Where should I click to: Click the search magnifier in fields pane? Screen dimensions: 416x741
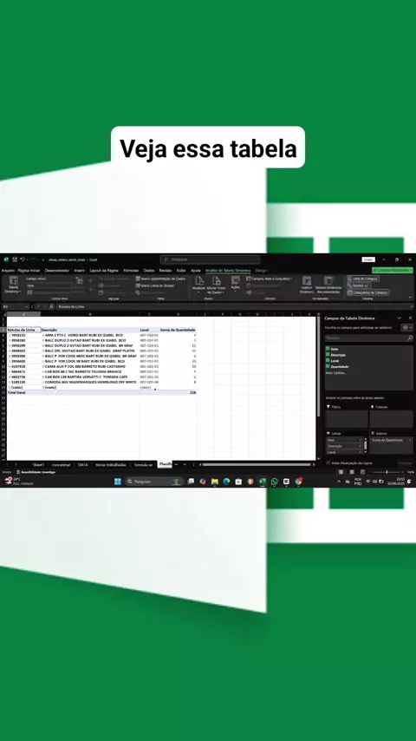pyautogui.click(x=409, y=338)
